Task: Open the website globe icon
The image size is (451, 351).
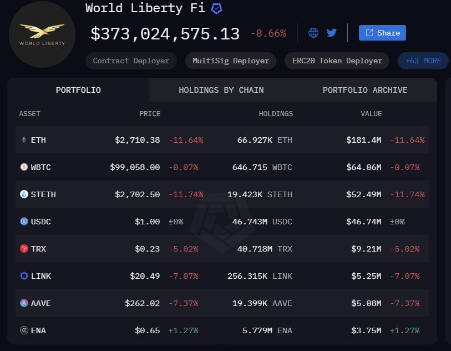Action: pyautogui.click(x=313, y=33)
